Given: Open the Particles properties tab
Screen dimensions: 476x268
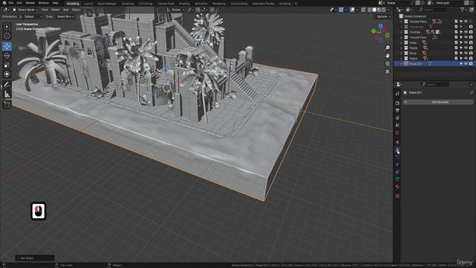Looking at the screenshot, I should 397,157.
